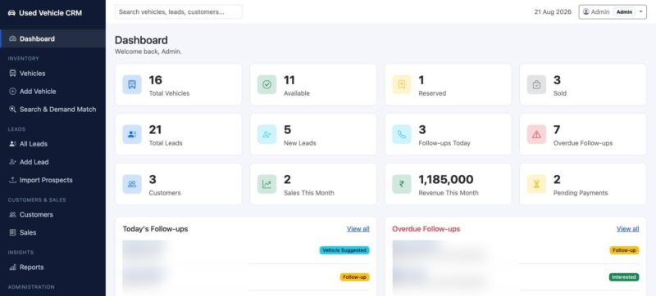Click the Total Vehicles card icon
Screen dimensions: 656x296
pyautogui.click(x=132, y=85)
